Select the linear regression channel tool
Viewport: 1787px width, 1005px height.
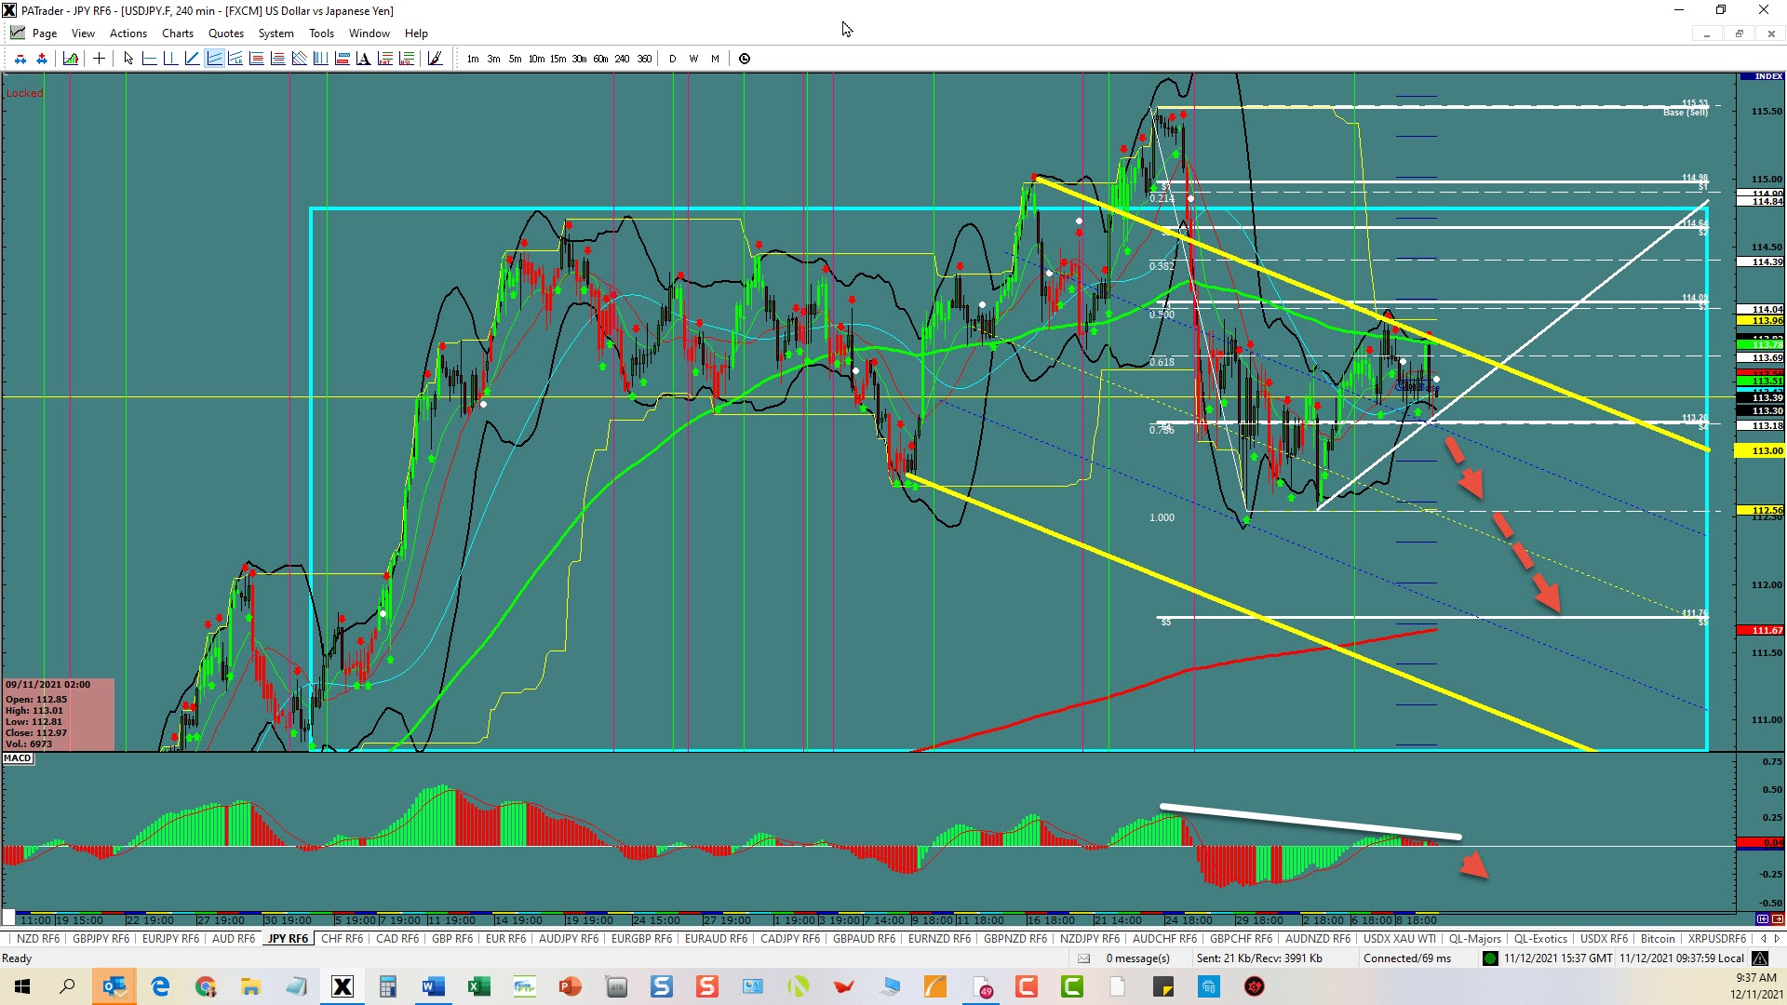coord(235,59)
